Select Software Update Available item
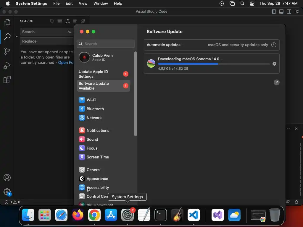Image resolution: width=303 pixels, height=227 pixels. pyautogui.click(x=104, y=86)
